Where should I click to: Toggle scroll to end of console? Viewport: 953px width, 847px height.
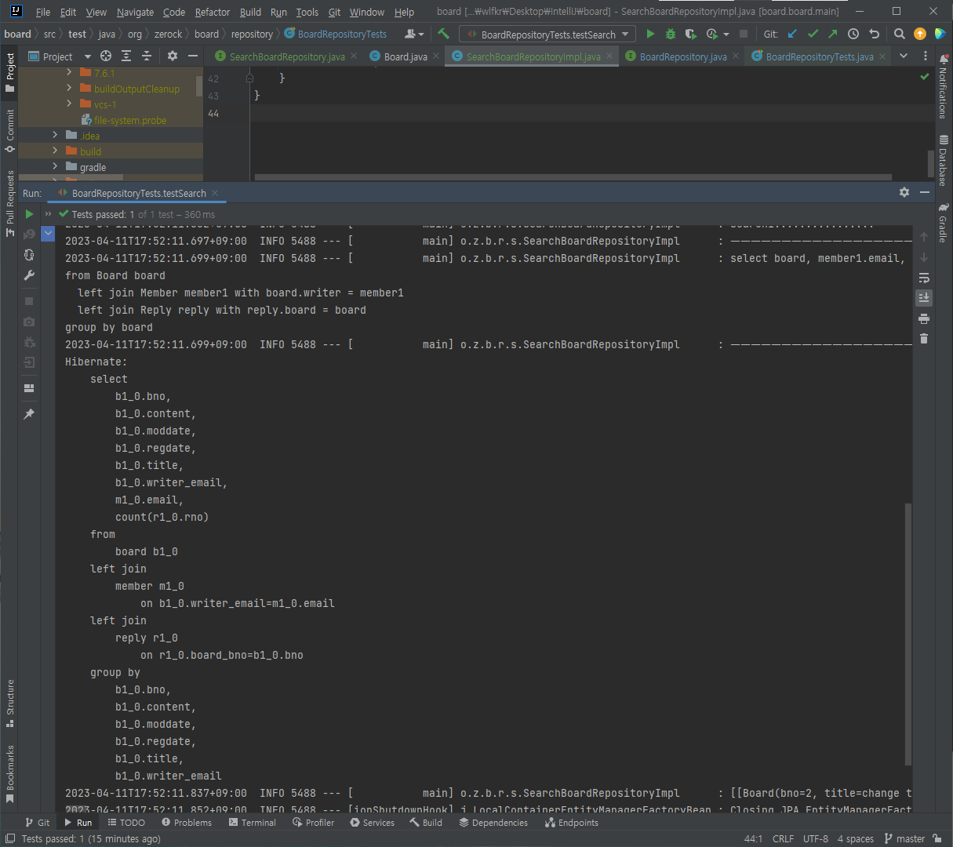924,298
